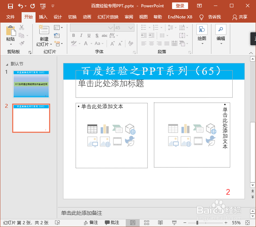Increase list indent level
256x227 pixels.
[x=151, y=36]
